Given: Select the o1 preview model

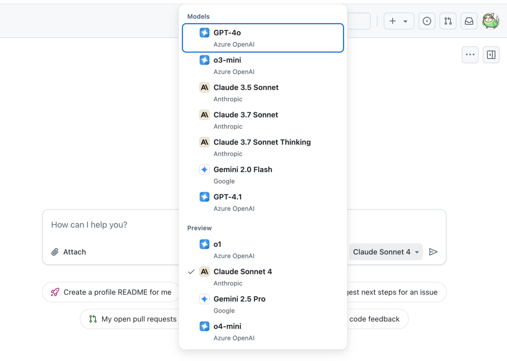Looking at the screenshot, I should click(x=263, y=250).
